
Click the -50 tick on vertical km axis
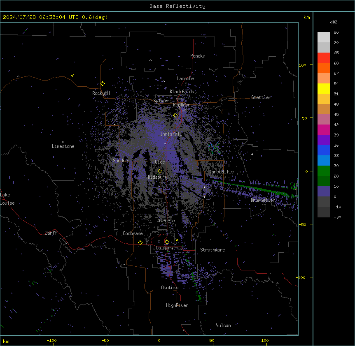(302, 224)
